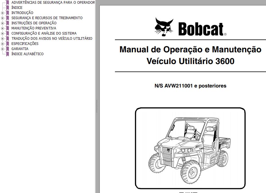This screenshot has width=266, height=193.
Task: Go to the ESPECIFICAÇÕES section
Action: click(x=25, y=44)
